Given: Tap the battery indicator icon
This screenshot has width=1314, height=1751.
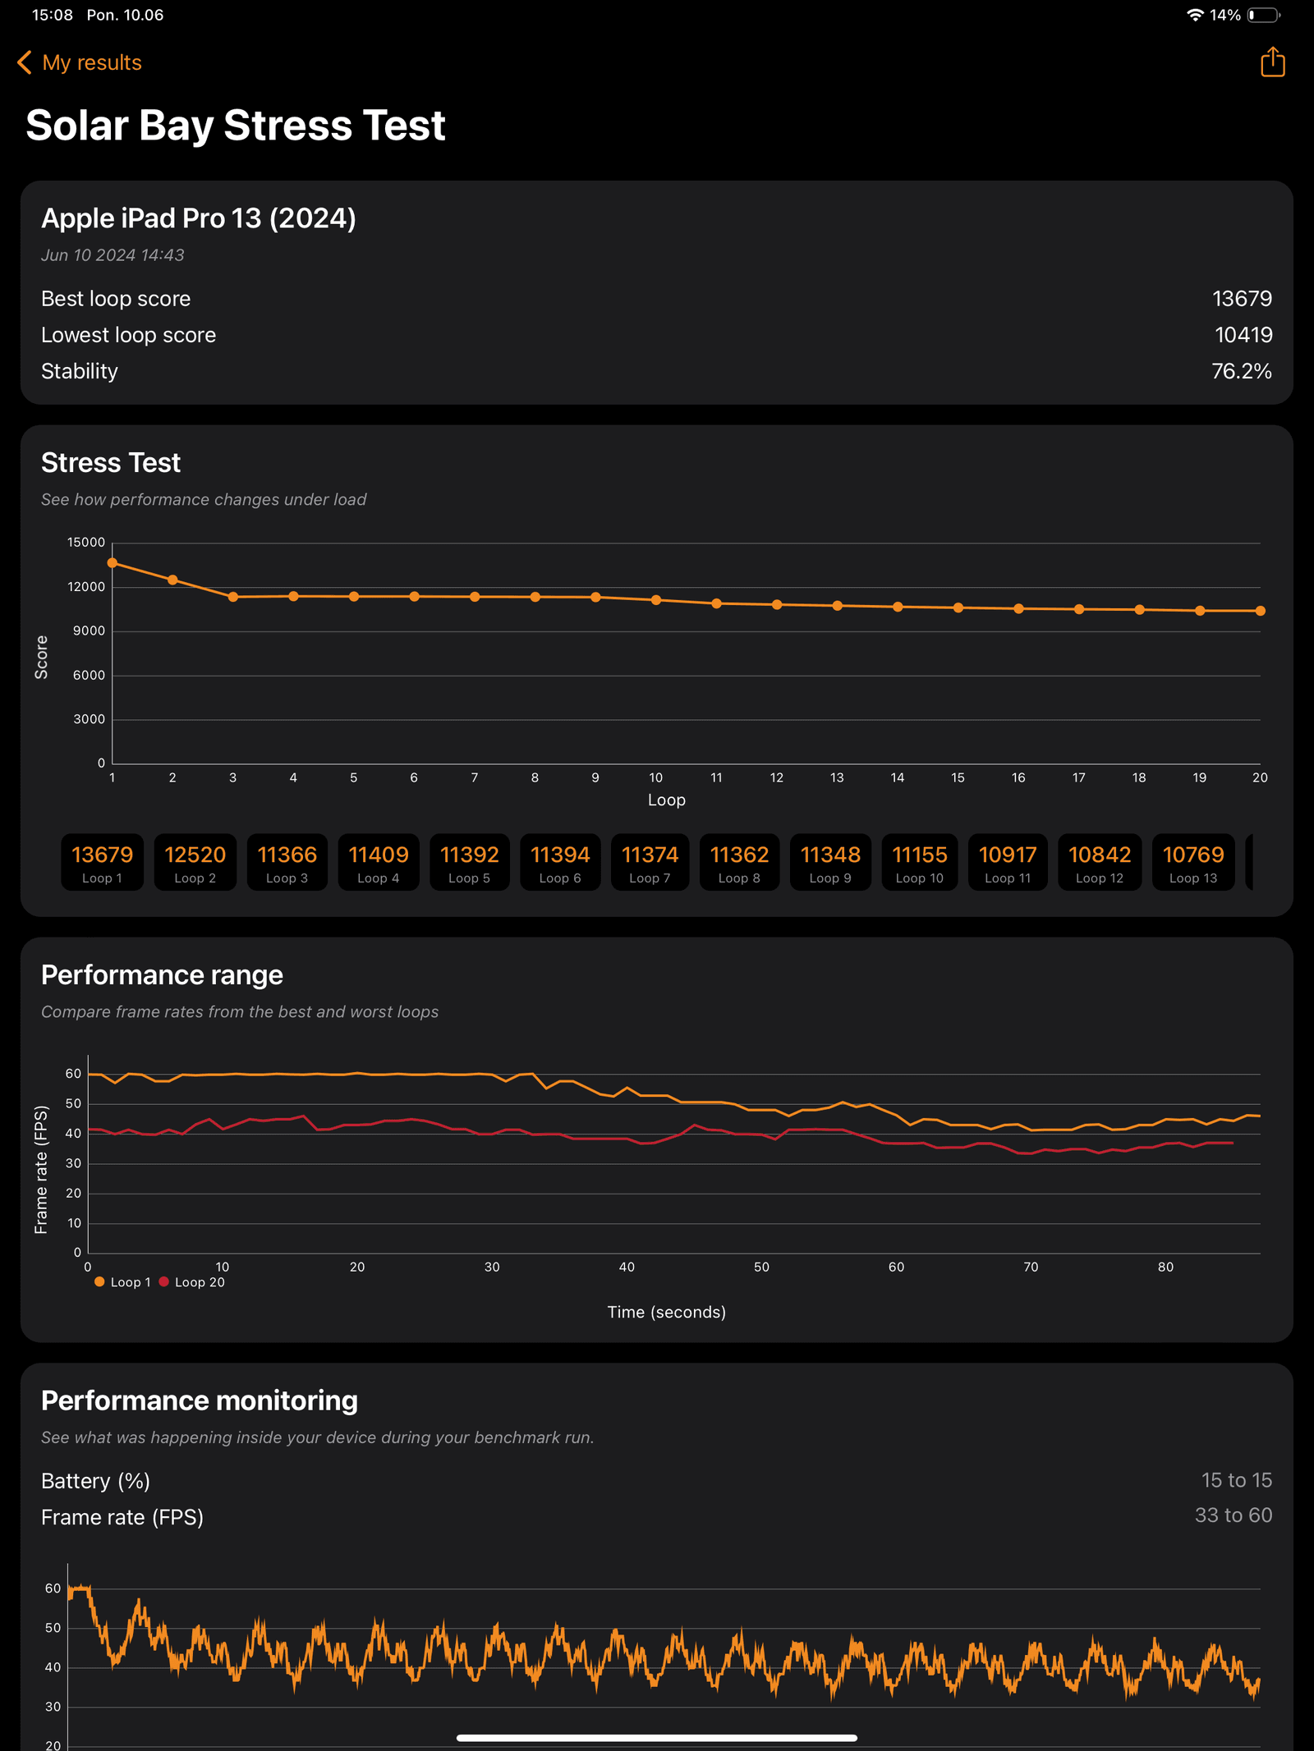Looking at the screenshot, I should [x=1264, y=15].
